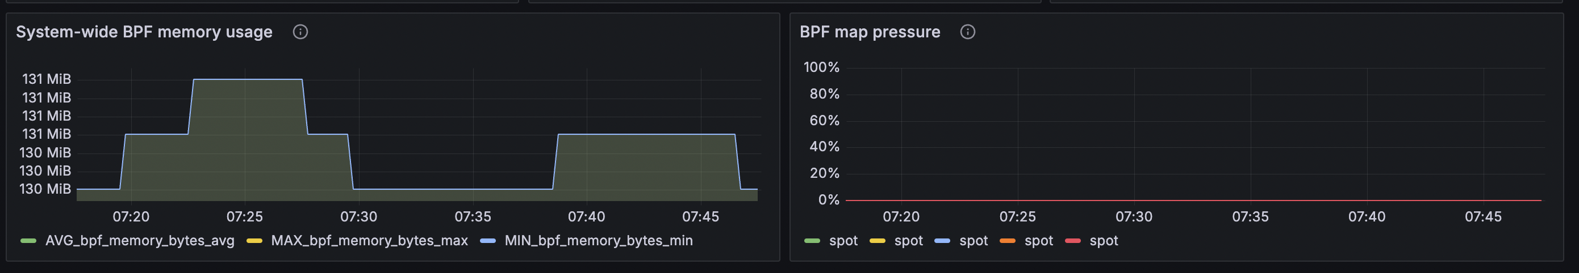Toggle the MAX_bpf_memory_bytes_max legend series
Viewport: 1579px width, 273px height.
369,241
